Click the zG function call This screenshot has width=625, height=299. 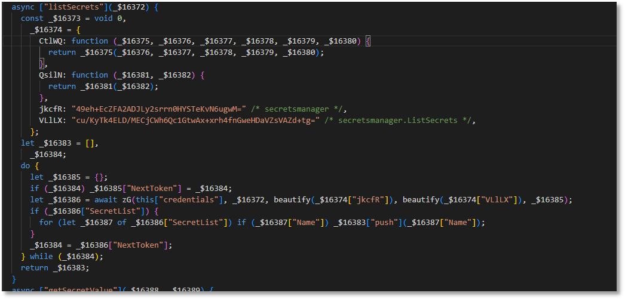127,199
